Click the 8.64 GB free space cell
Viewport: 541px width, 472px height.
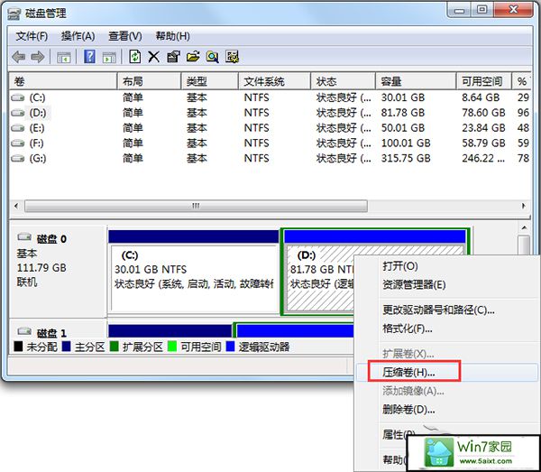pos(481,97)
